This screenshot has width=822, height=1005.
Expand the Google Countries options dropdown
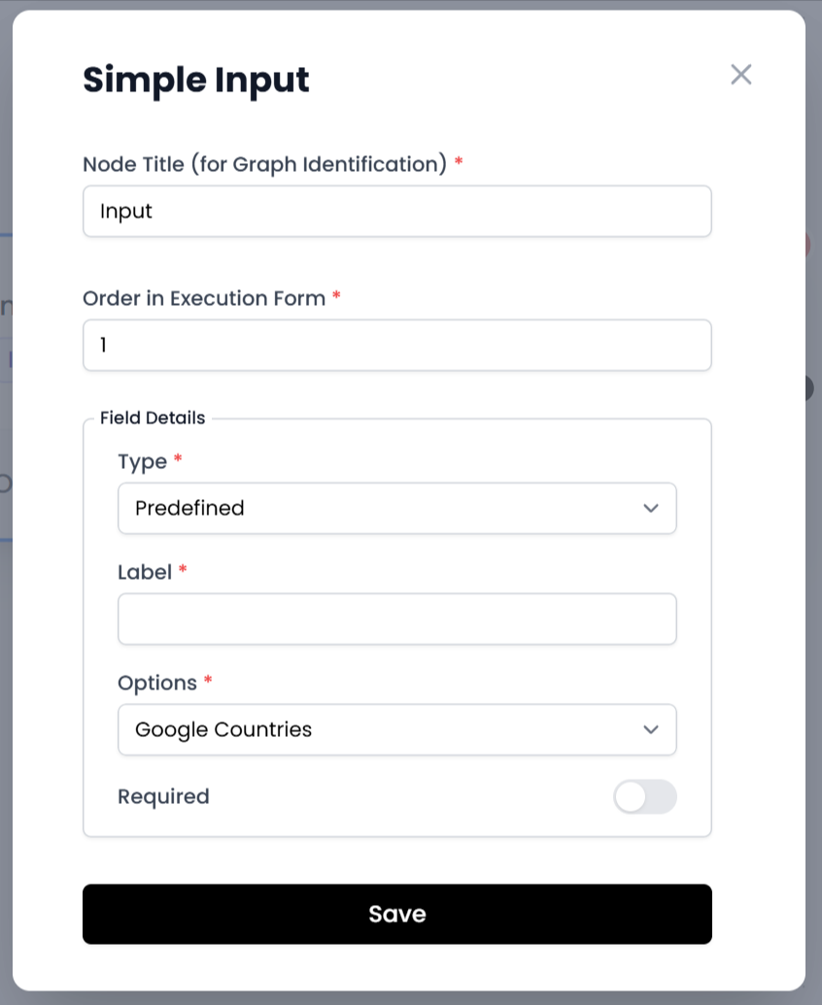pyautogui.click(x=396, y=729)
